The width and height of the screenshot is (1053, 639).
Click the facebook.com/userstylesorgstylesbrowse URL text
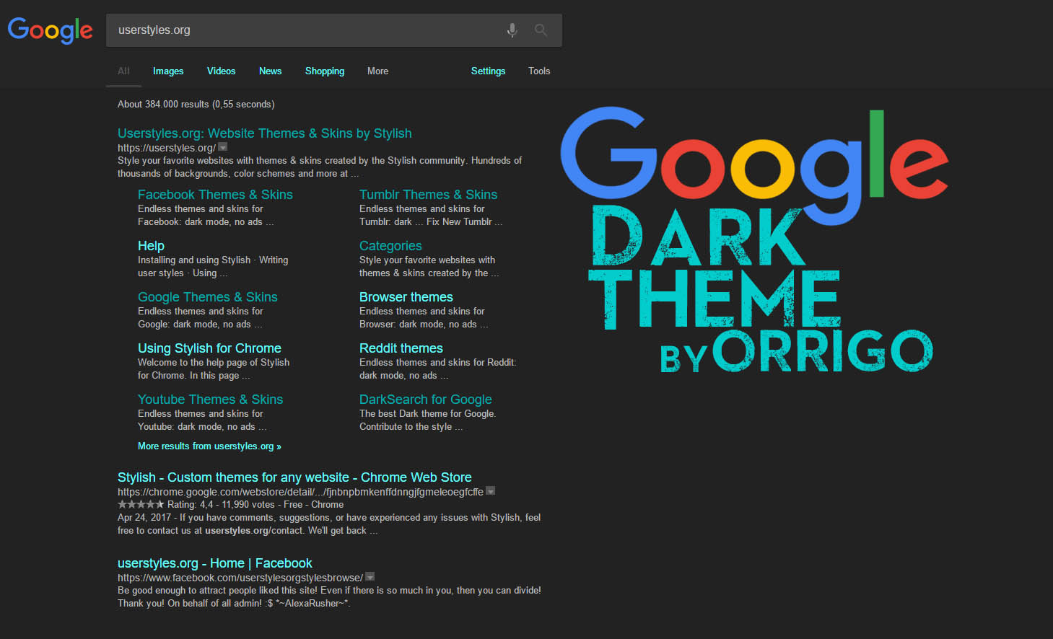(240, 578)
